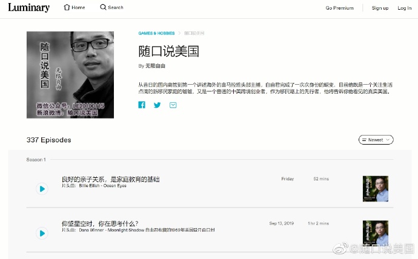Click the thumbnail of the Friday episode
This screenshot has height=259, width=418.
point(376,189)
